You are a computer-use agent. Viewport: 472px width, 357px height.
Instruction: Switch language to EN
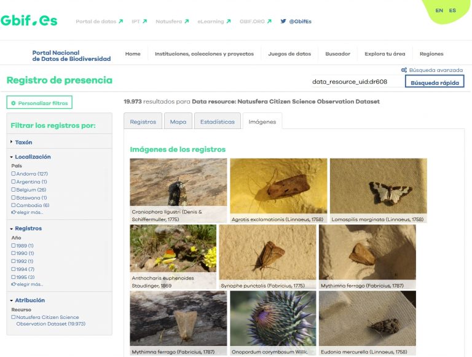439,10
